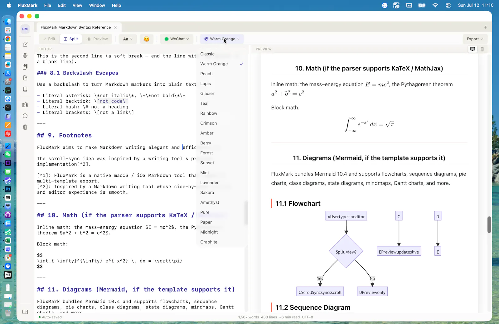This screenshot has width=499, height=324.
Task: Open Photoshop from the Dock
Action: click(x=8, y=189)
